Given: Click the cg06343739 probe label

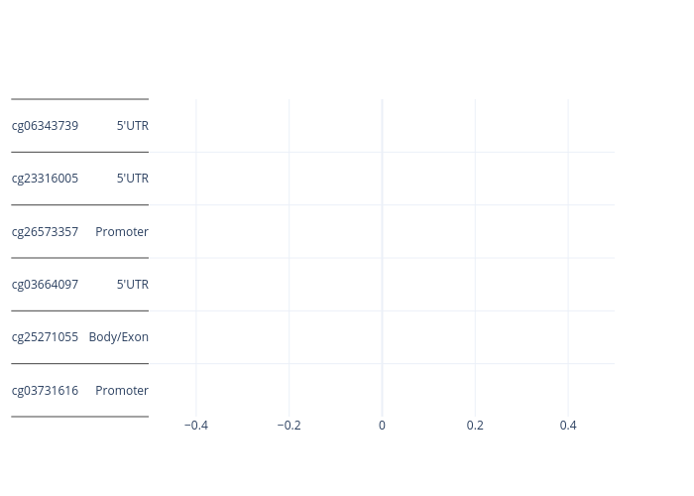Looking at the screenshot, I should click(45, 126).
